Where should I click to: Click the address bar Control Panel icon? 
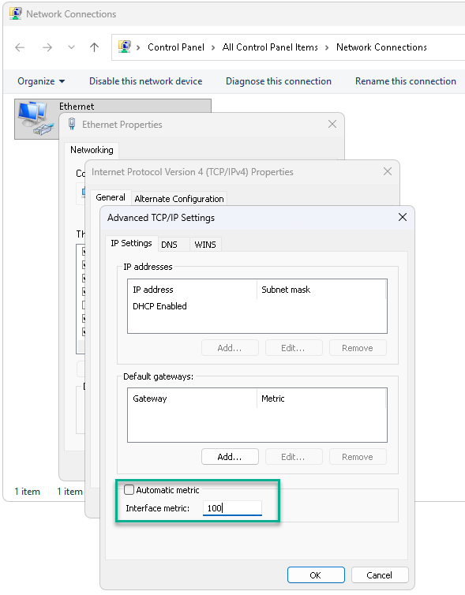click(x=125, y=47)
